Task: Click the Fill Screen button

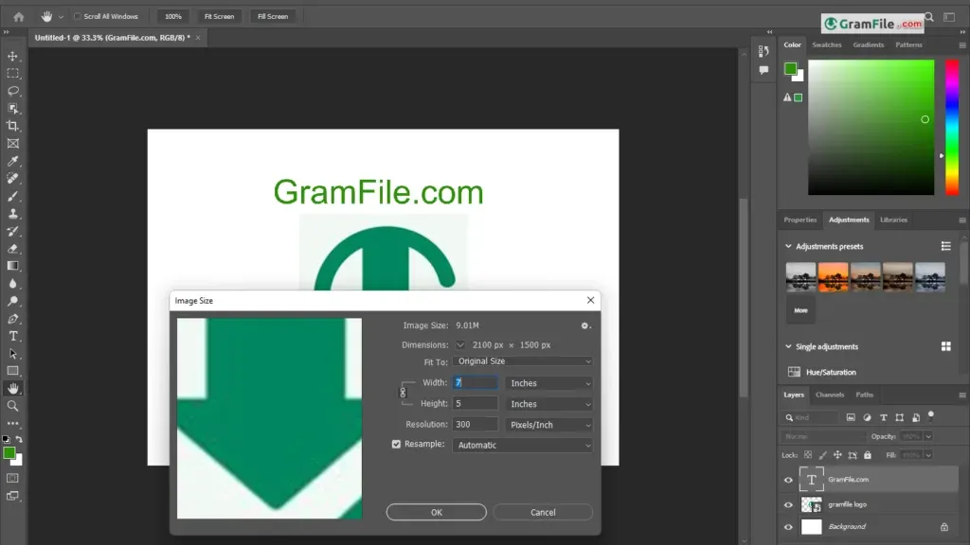Action: [x=273, y=17]
